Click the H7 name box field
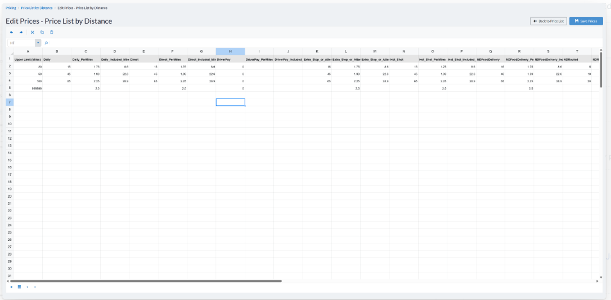 tap(21, 43)
